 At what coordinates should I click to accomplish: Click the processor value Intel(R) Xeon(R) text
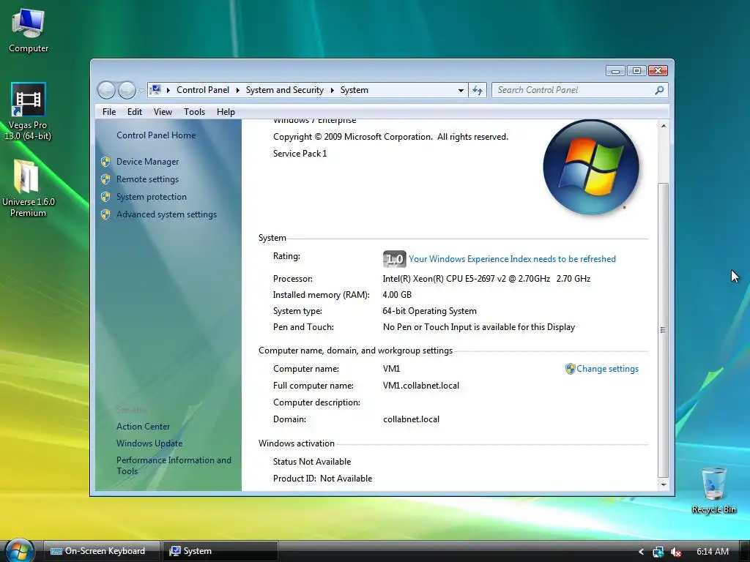[x=486, y=279]
